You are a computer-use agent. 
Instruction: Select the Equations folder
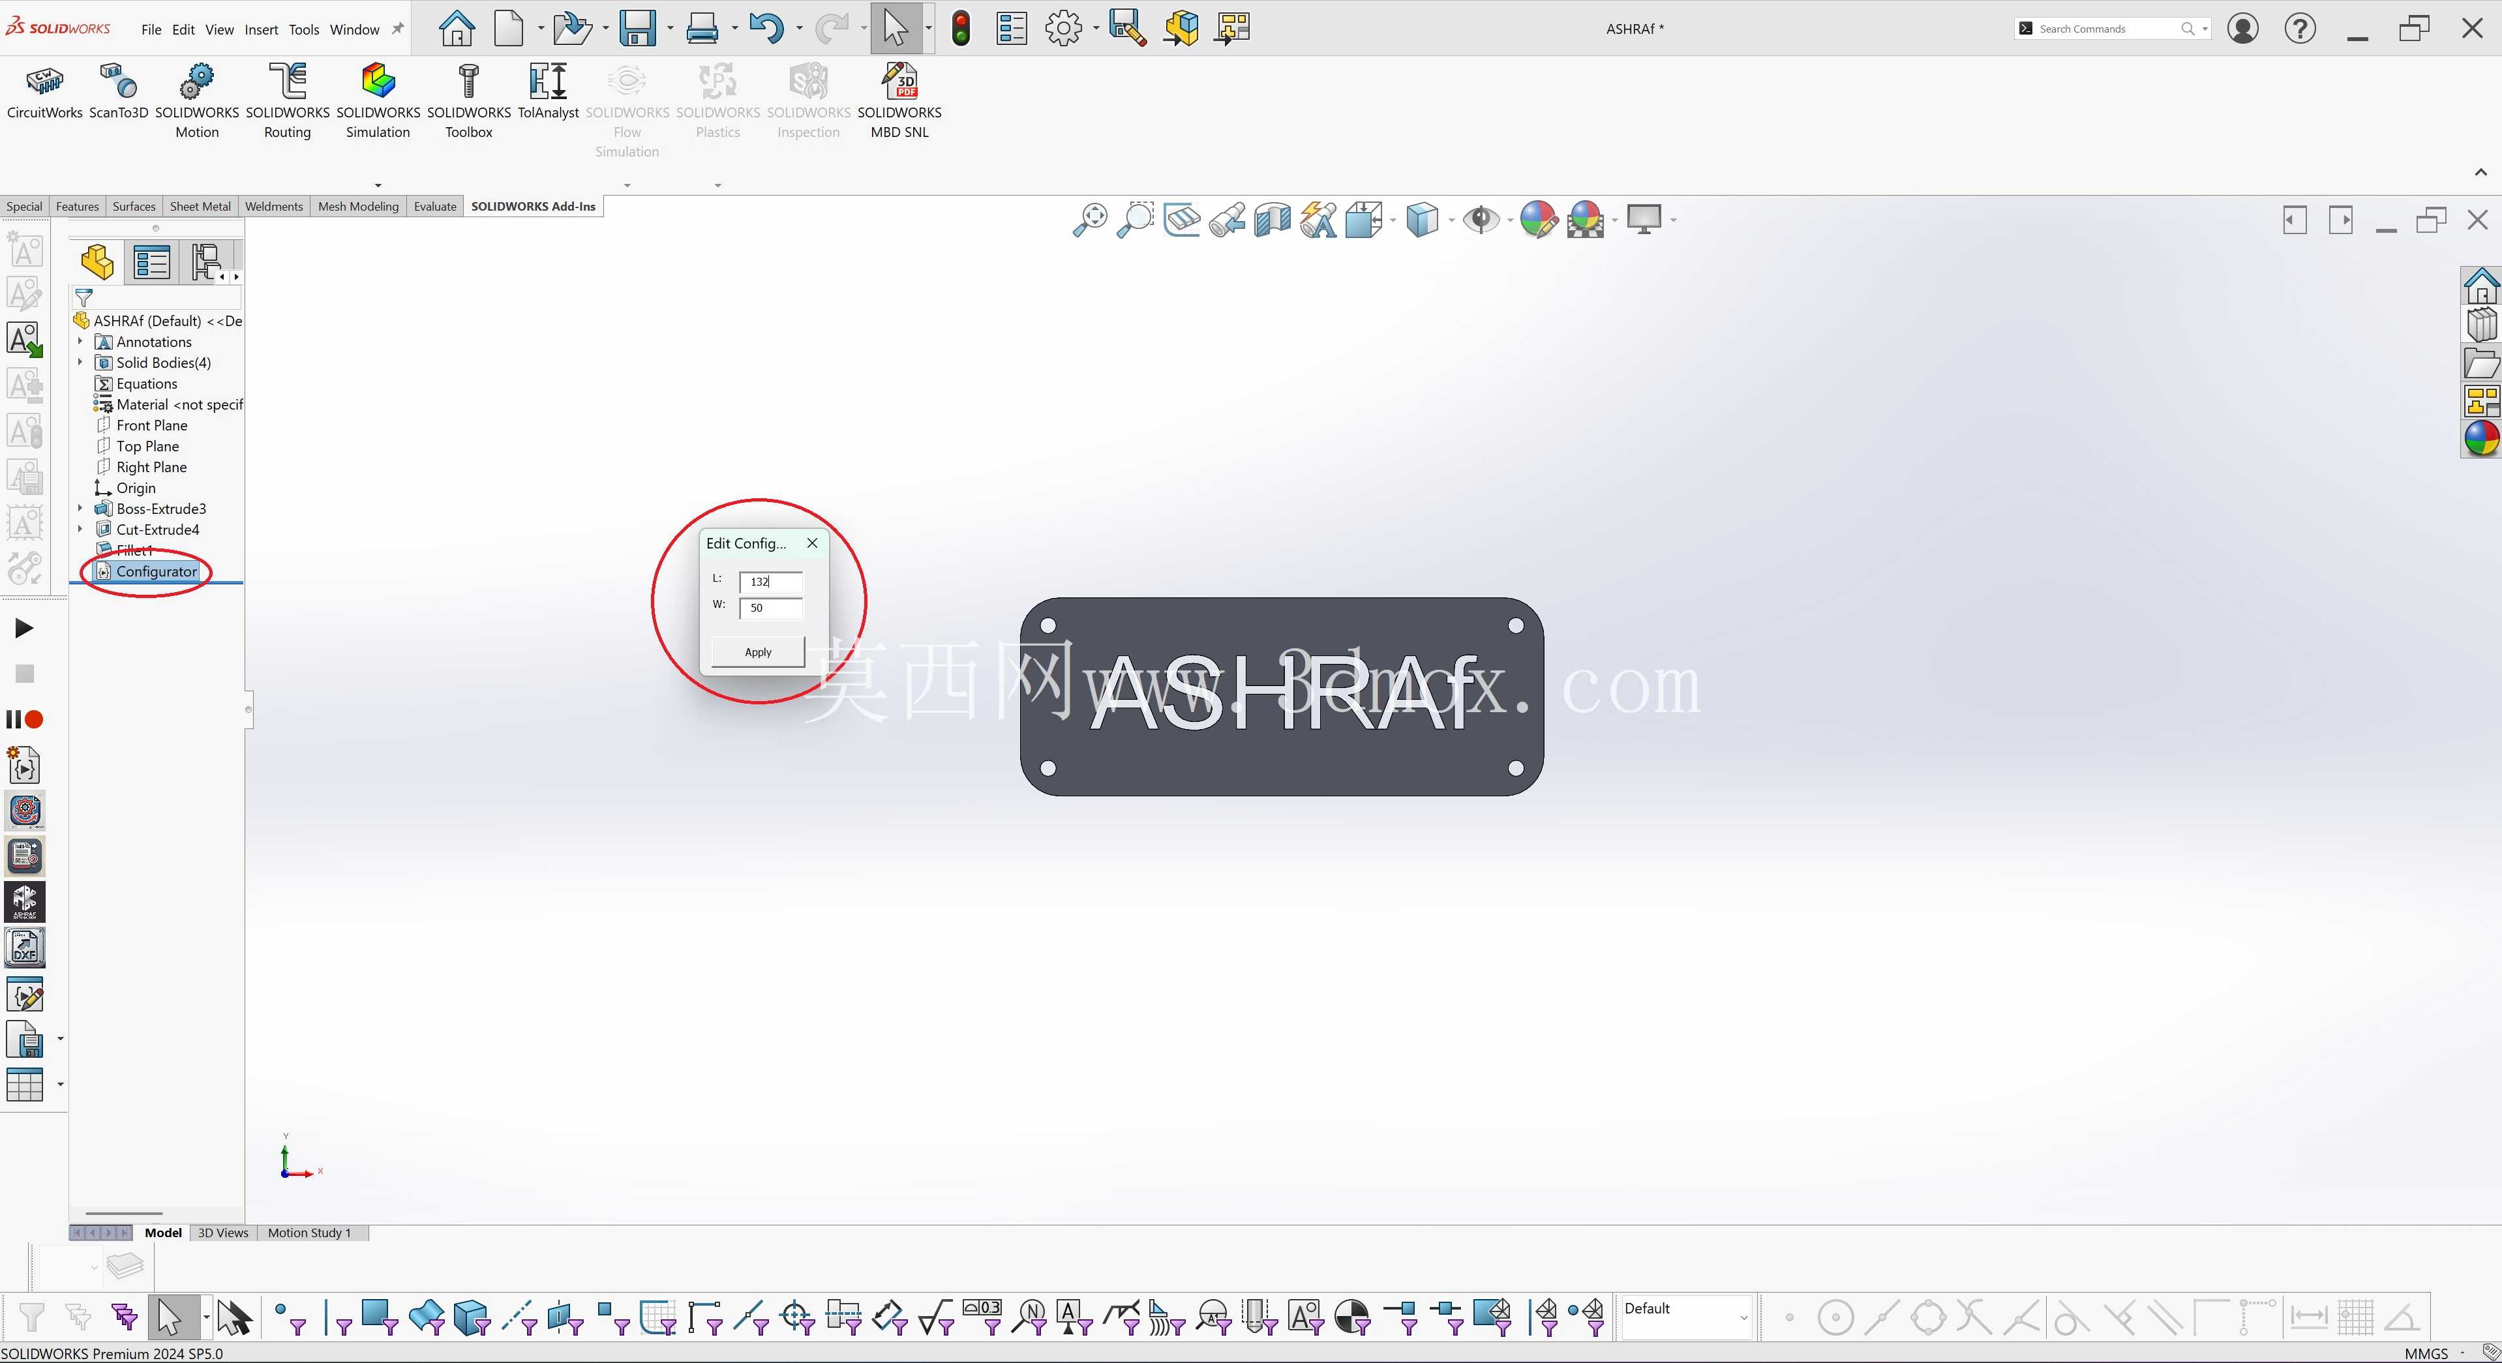145,383
